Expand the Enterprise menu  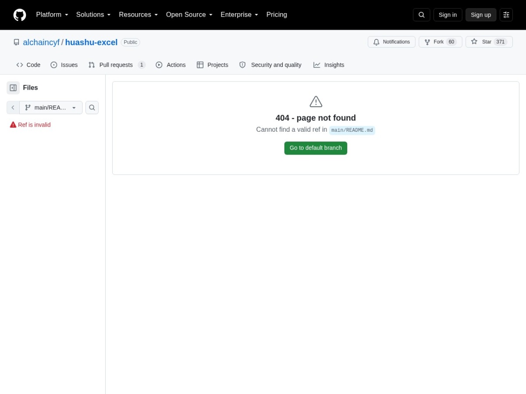[239, 15]
